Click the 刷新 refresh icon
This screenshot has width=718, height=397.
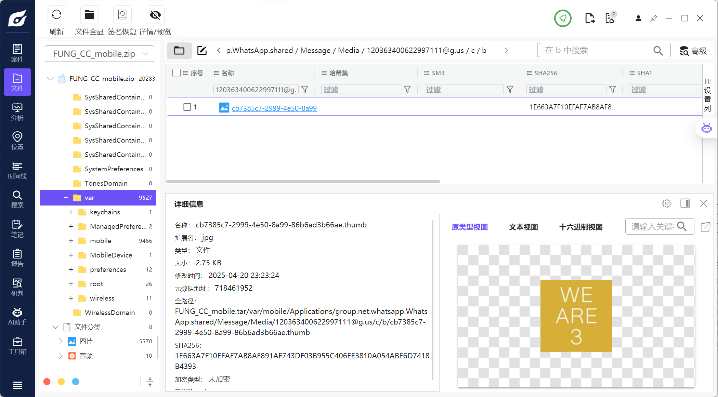click(x=56, y=15)
